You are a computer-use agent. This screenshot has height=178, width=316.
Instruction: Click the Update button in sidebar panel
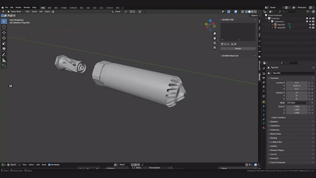238,49
